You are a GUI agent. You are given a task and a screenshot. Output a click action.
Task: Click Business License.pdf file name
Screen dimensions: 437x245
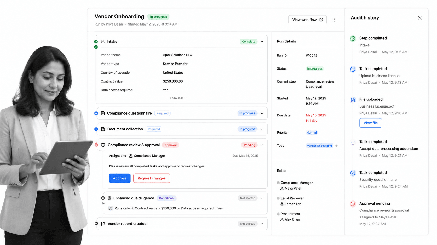(x=377, y=106)
